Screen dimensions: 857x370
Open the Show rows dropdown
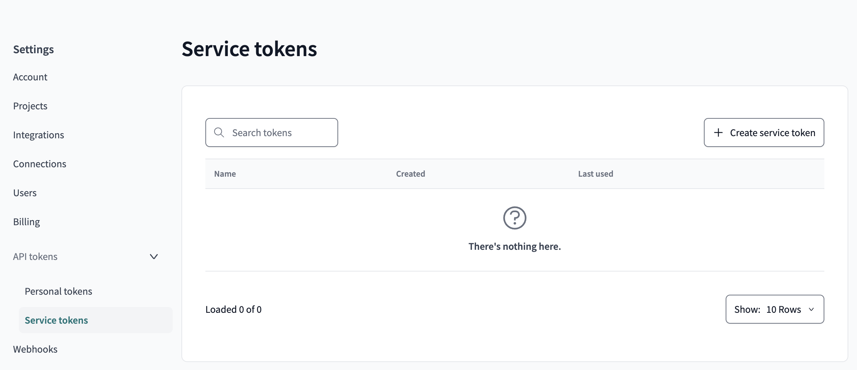(x=774, y=309)
